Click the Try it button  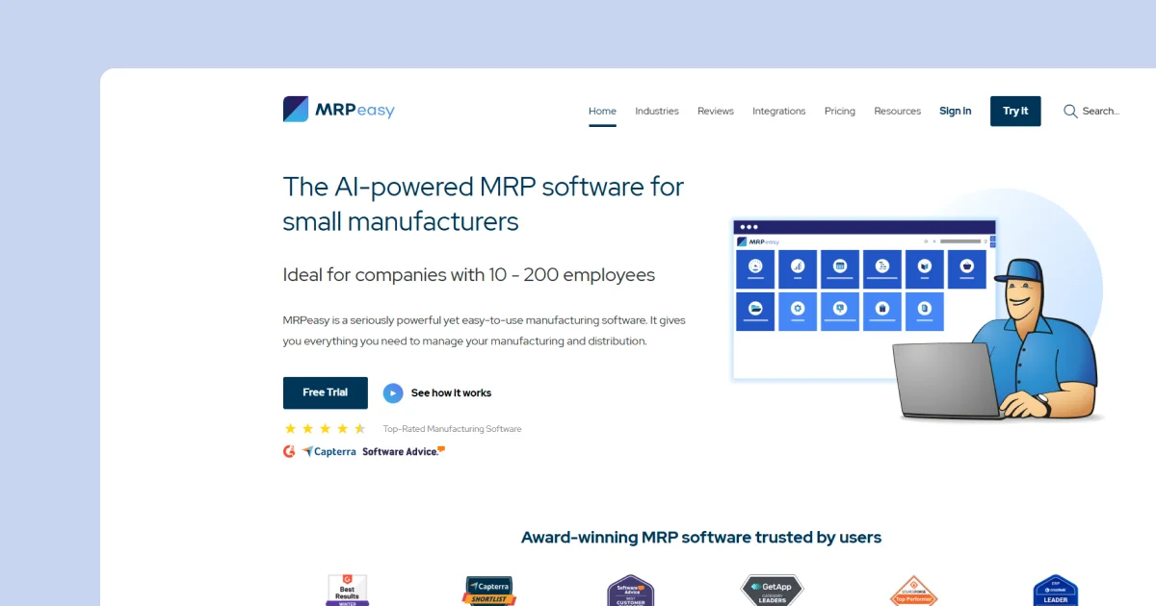click(x=1015, y=111)
